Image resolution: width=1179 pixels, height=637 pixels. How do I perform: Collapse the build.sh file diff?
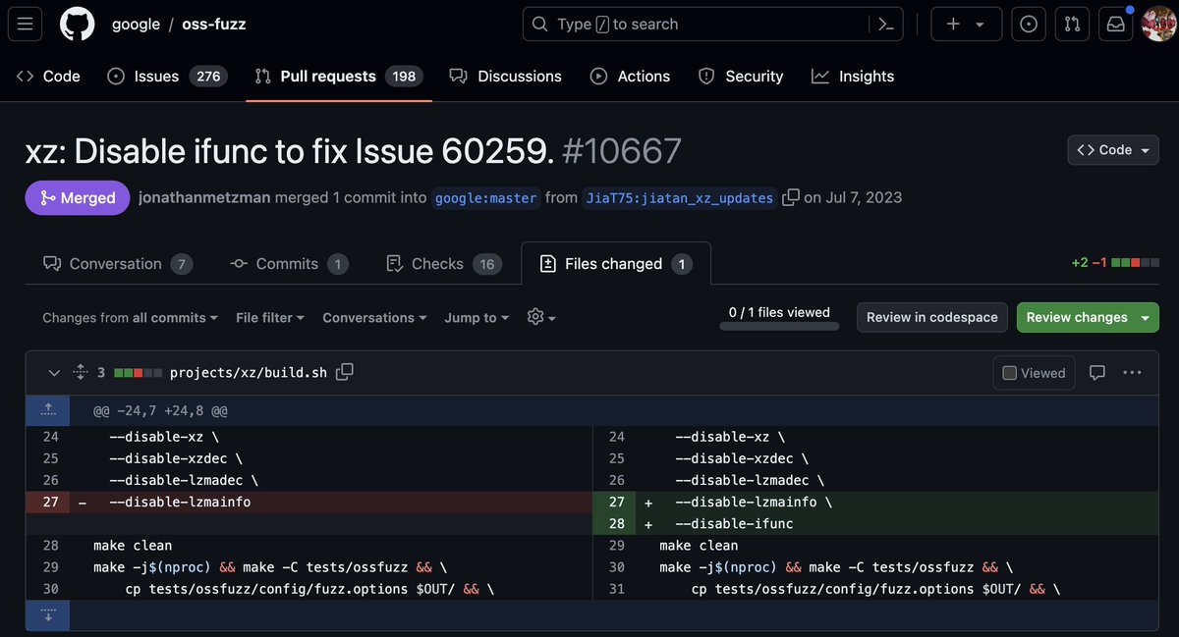pos(53,373)
